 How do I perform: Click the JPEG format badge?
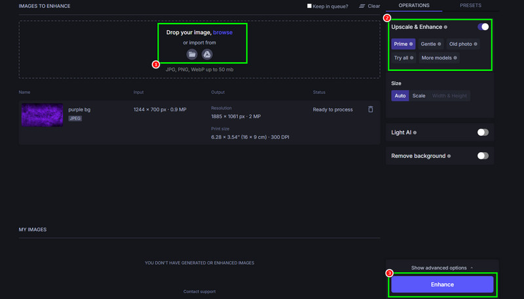tap(75, 119)
